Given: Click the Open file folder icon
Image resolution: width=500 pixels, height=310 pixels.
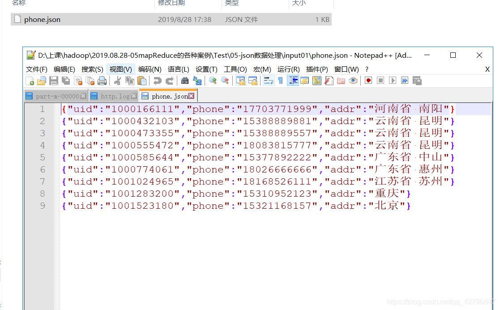Looking at the screenshot, I should pos(42,81).
